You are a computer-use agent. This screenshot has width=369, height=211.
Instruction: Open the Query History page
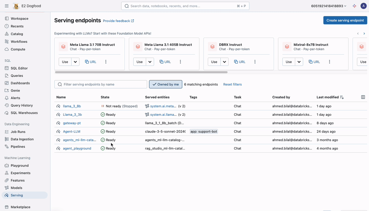pyautogui.click(x=22, y=105)
